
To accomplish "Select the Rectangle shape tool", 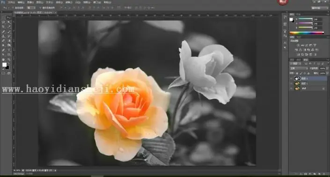I will tap(9, 54).
